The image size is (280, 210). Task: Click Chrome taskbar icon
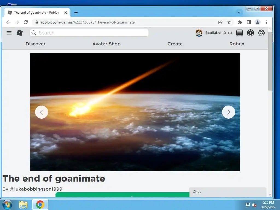pyautogui.click(x=40, y=205)
